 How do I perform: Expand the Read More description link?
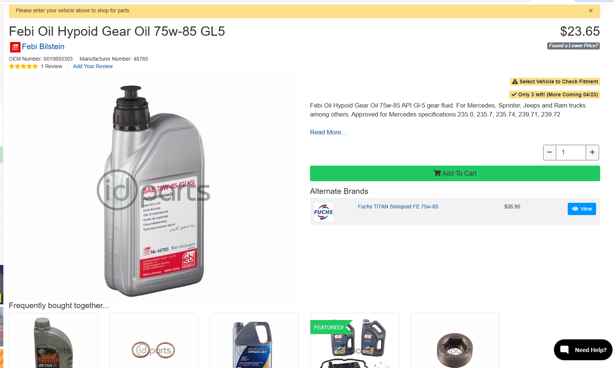(x=328, y=132)
